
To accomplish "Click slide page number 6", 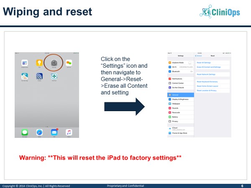I will pos(242,186).
